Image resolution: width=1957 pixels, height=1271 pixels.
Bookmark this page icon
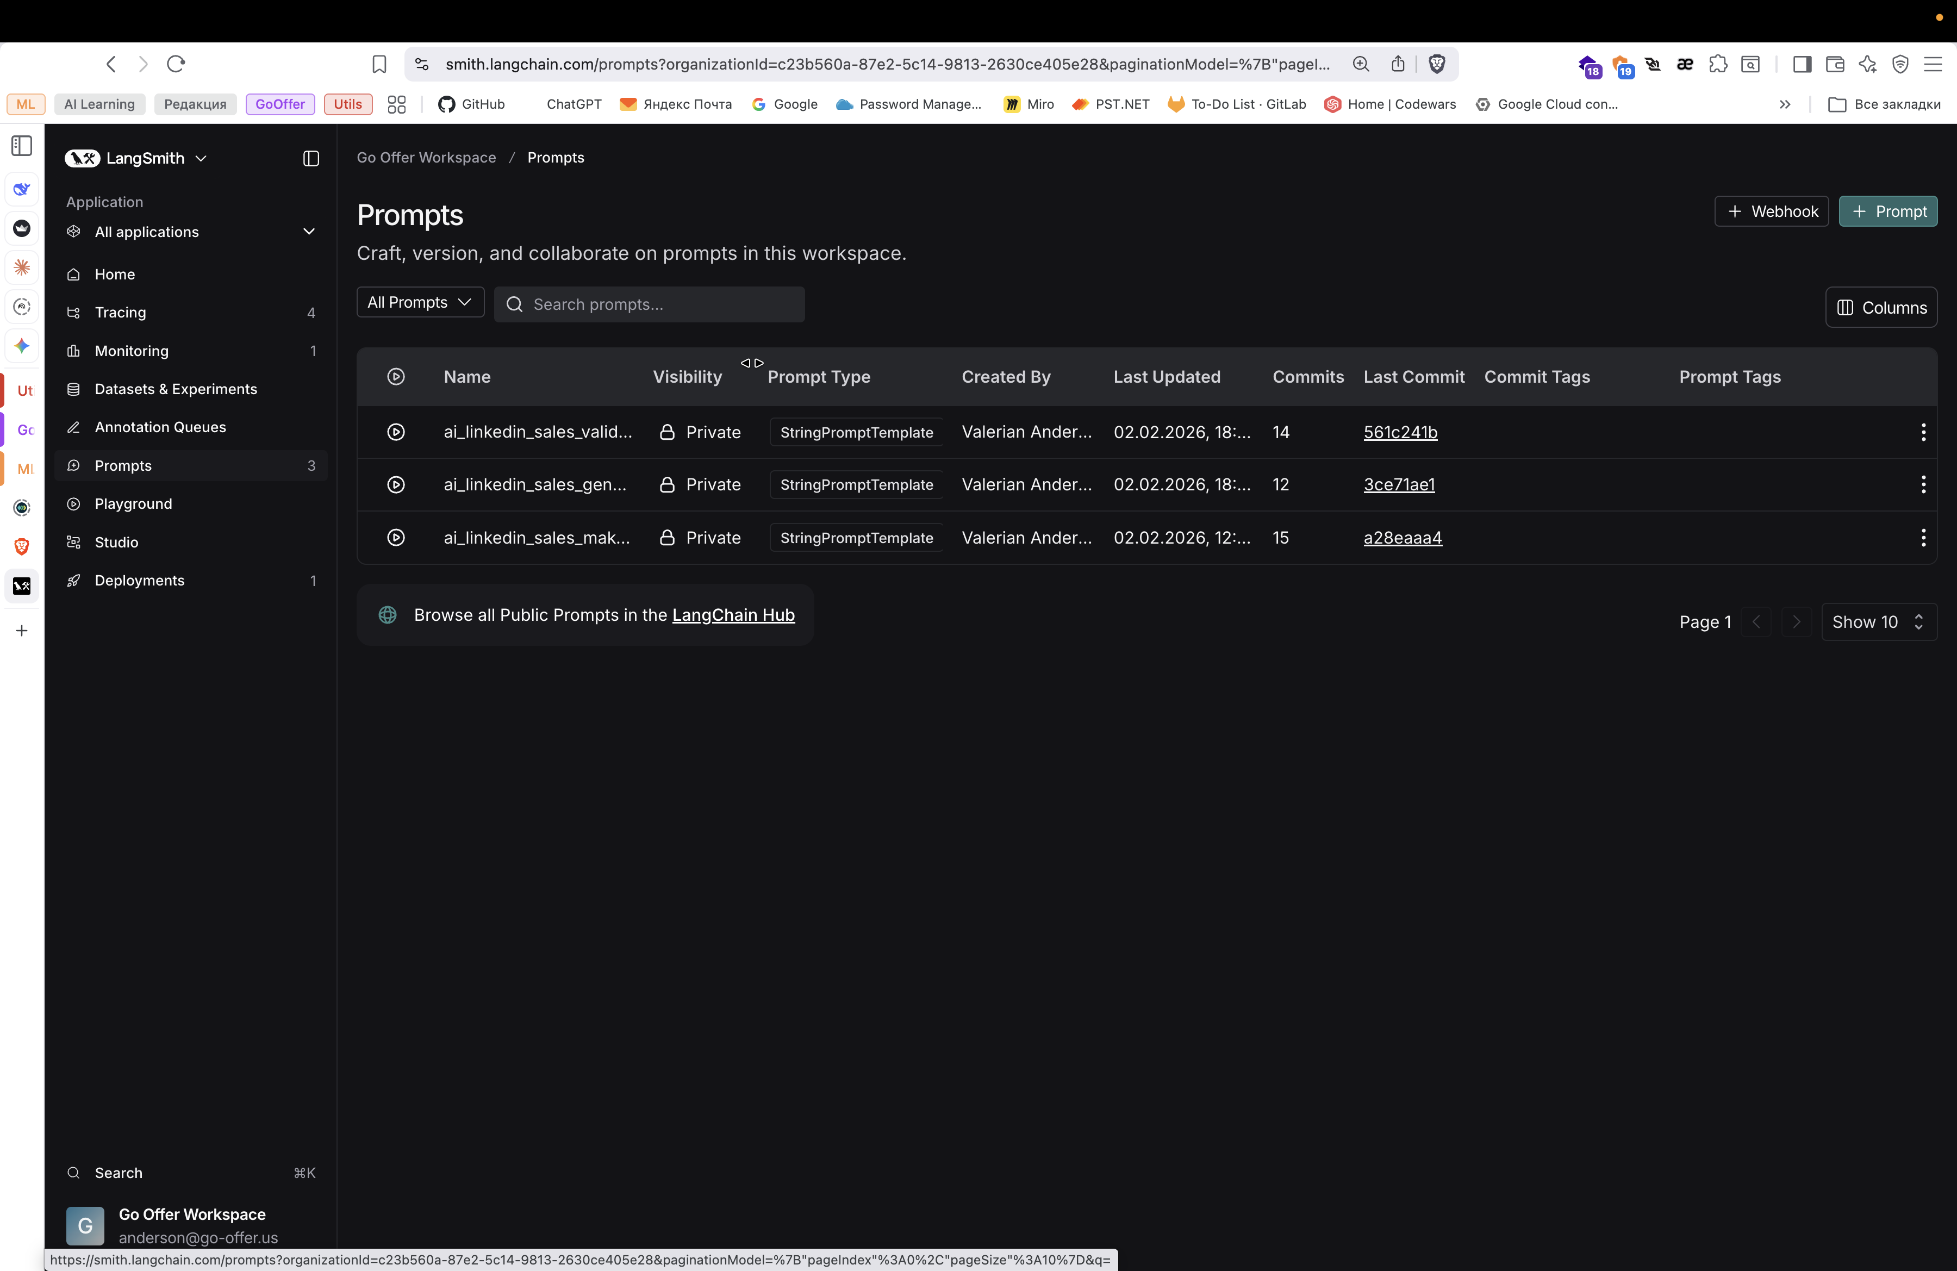click(379, 64)
